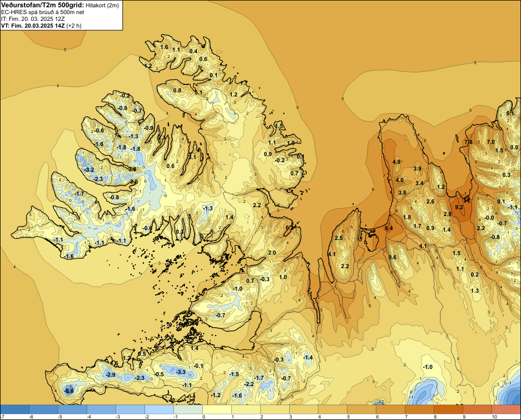Click the legend color between 4 and 5
This screenshot has height=420, width=521.
pyautogui.click(x=332, y=409)
